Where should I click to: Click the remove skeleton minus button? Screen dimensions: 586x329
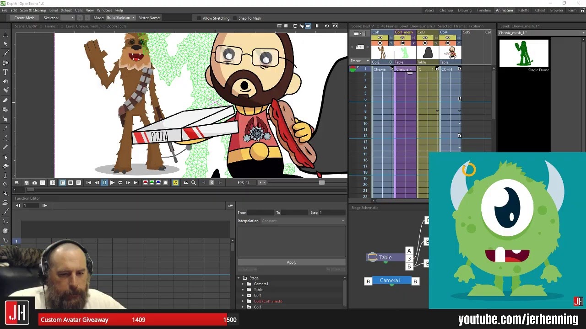[x=87, y=18]
